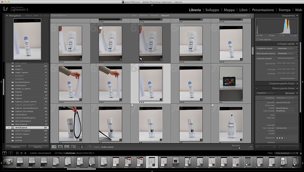Screen dimensions: 304x172
Task: Open Libro module
Action: tap(243, 10)
